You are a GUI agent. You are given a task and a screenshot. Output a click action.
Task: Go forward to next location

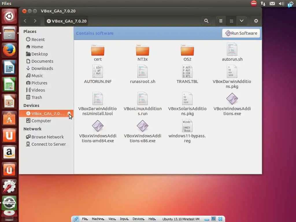click(35, 21)
